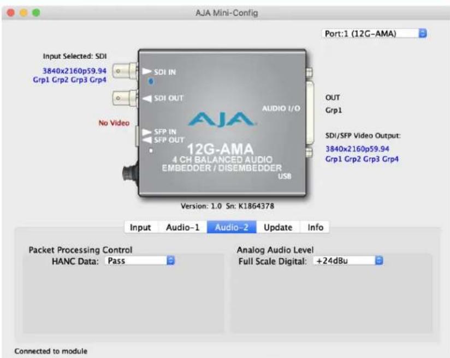Click the Version 1.0 serial number text
This screenshot has height=358, width=450.
(x=227, y=206)
